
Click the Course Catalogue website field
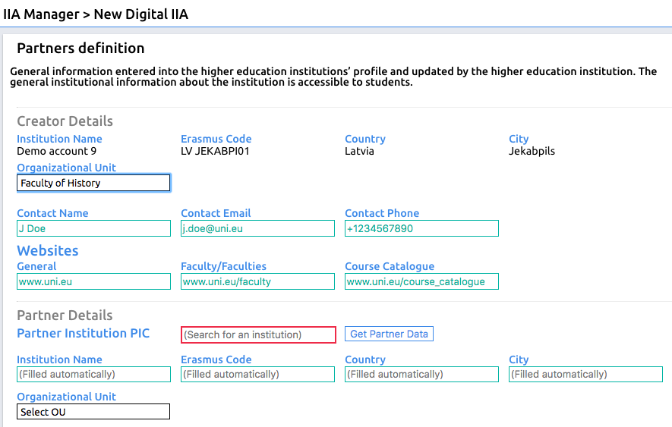421,281
